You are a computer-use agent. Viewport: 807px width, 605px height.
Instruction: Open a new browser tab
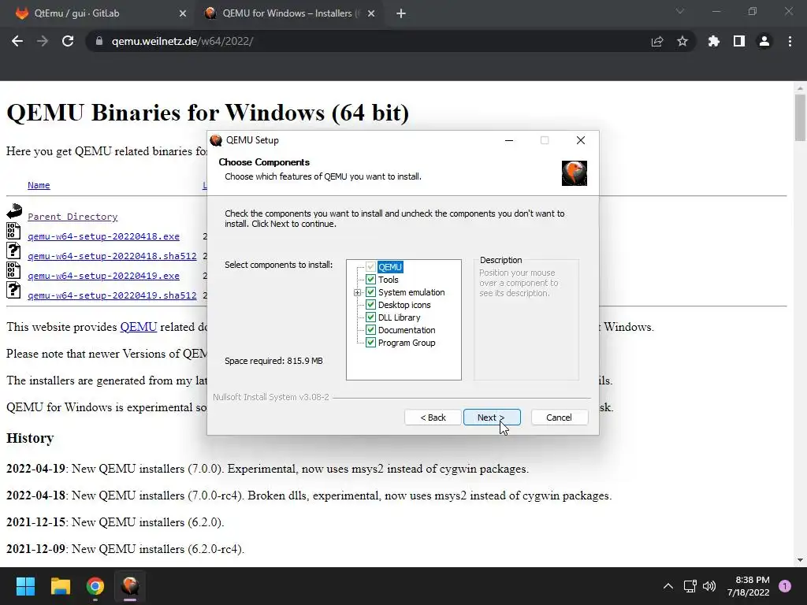point(401,14)
